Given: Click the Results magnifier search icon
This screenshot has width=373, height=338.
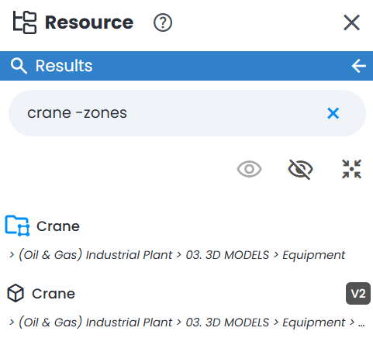Looking at the screenshot, I should coord(19,66).
